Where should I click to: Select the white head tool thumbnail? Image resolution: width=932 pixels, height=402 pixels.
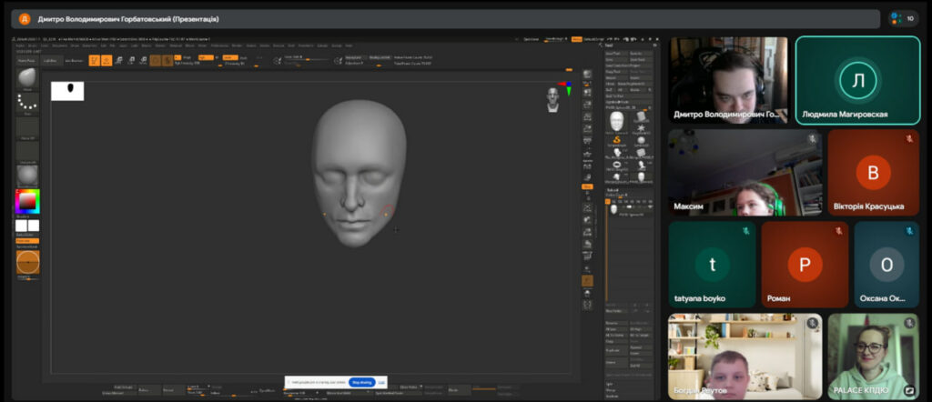click(618, 121)
